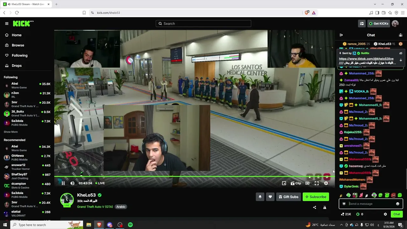This screenshot has width=407, height=229.
Task: Open the emoji picker in chat
Action: 397,204
